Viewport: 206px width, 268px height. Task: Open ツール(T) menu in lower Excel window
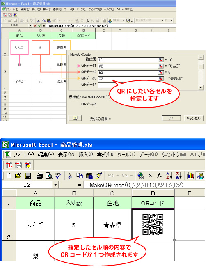click(126, 155)
